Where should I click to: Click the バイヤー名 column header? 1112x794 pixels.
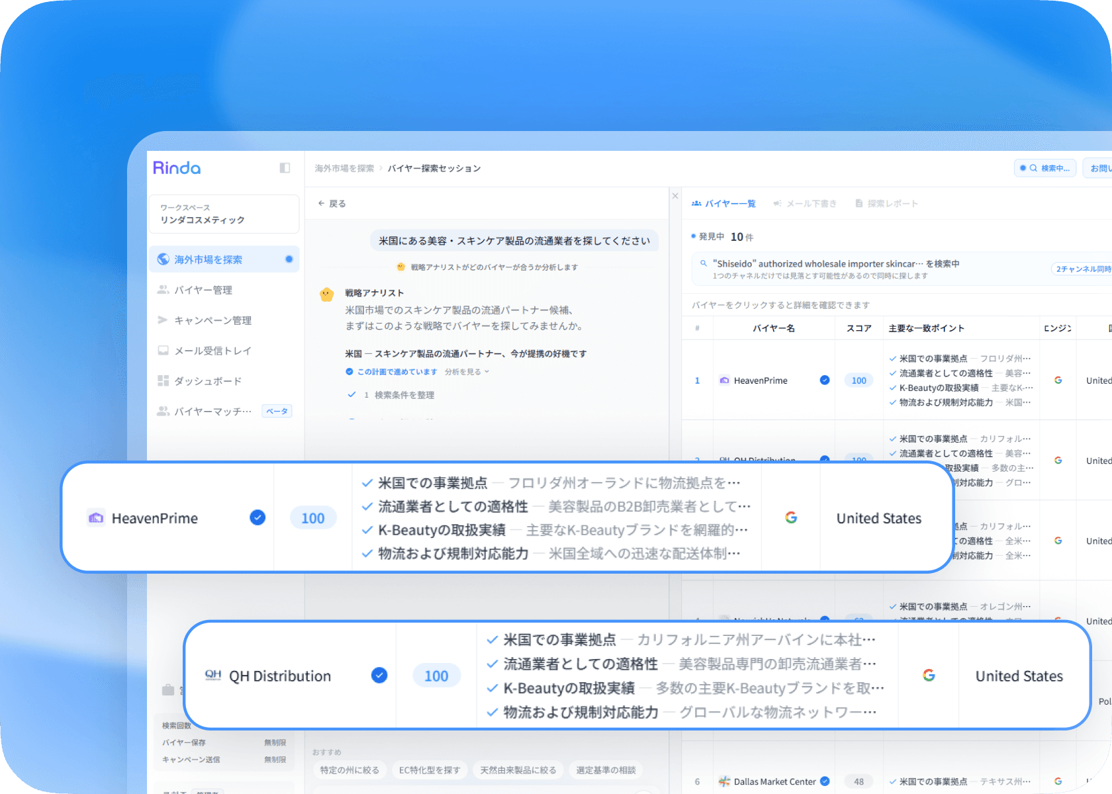tap(774, 328)
